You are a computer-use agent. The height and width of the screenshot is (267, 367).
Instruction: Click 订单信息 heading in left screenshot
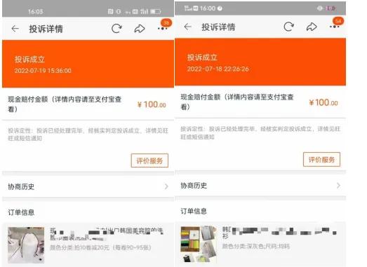pos(21,212)
